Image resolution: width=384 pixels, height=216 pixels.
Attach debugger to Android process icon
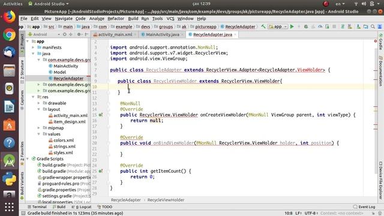pos(327,26)
